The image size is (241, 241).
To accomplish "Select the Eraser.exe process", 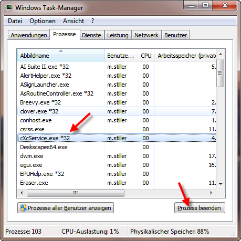I will [x=117, y=183].
